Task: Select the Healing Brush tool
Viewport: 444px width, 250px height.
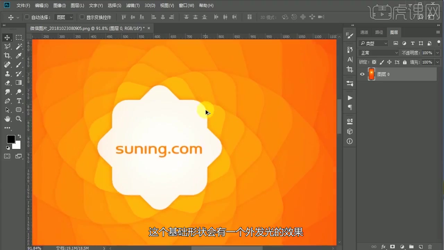Action: coord(7,65)
